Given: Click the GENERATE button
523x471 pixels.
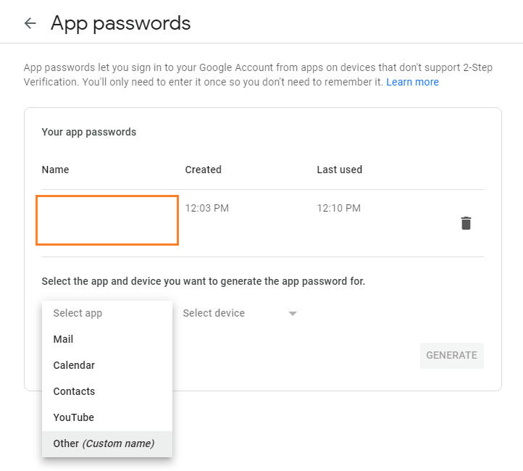Looking at the screenshot, I should pyautogui.click(x=451, y=355).
